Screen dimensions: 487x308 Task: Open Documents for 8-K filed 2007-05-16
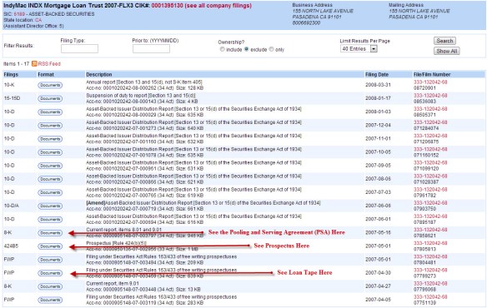coord(50,232)
